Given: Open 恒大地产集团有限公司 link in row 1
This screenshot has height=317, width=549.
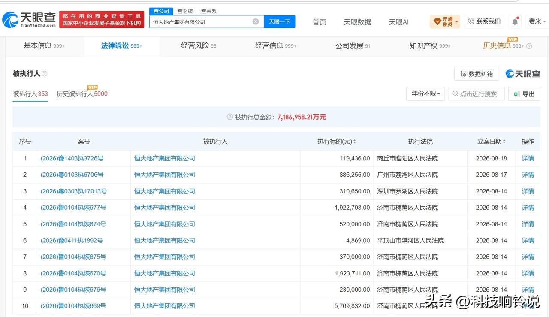Looking at the screenshot, I should point(165,158).
